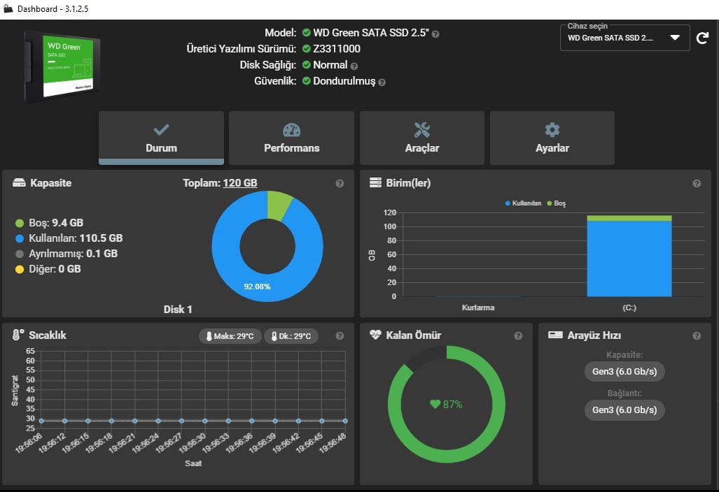This screenshot has width=719, height=492.
Task: Click the refresh icon beside device selector
Action: click(702, 38)
